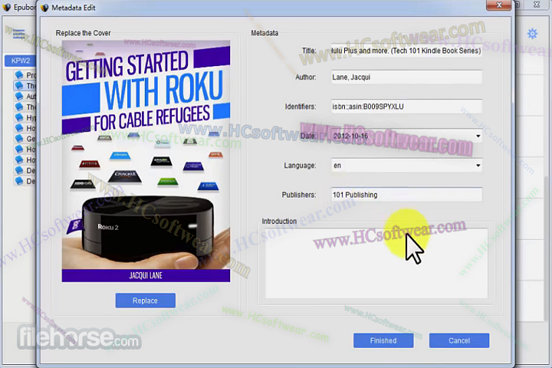Select the last book item in list
Image resolution: width=552 pixels, height=368 pixels.
pyautogui.click(x=20, y=182)
